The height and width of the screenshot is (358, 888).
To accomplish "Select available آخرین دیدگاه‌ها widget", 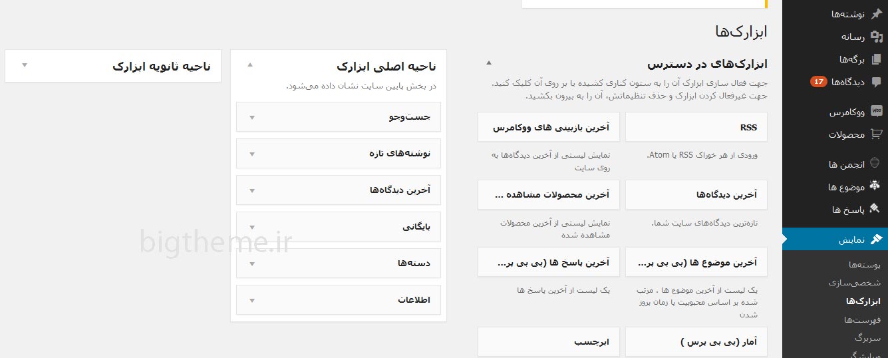I will [696, 195].
